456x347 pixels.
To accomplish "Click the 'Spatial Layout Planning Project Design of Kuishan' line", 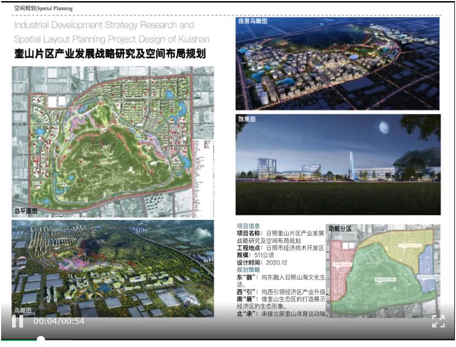I will 112,39.
